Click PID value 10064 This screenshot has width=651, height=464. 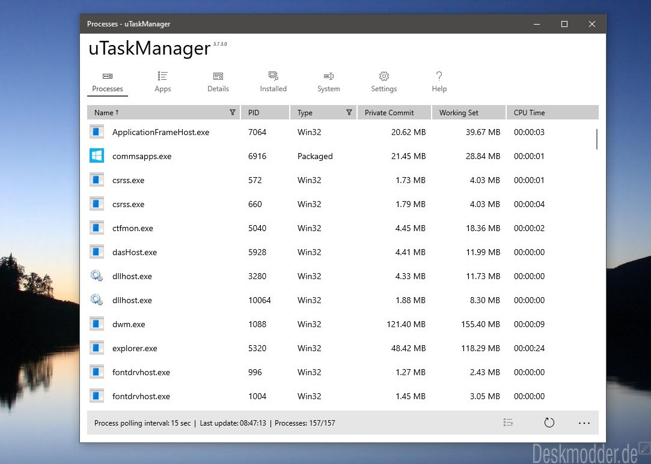[260, 300]
